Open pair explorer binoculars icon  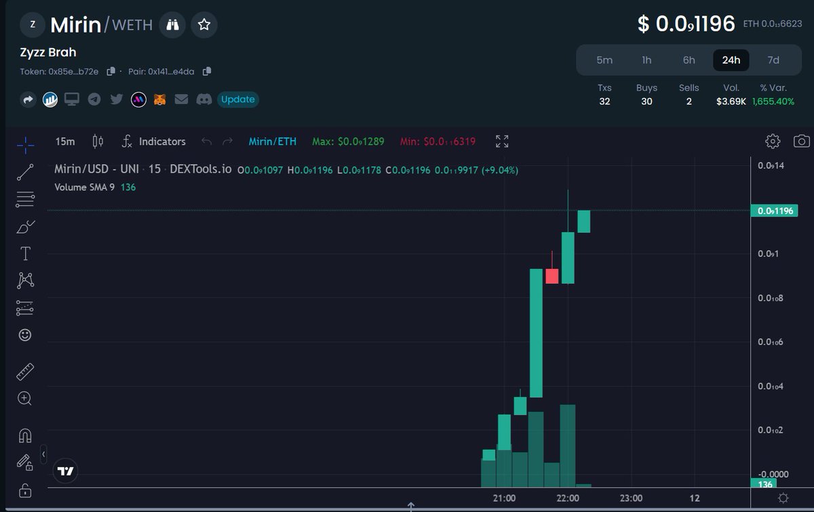172,25
